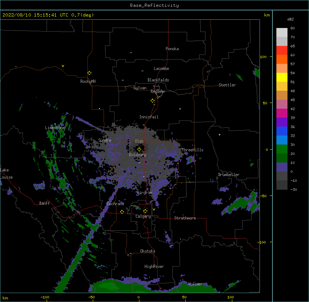This screenshot has height=302, width=309.
Task: Select the blue 33-36 dBZ legend swatch
Action: [282, 131]
